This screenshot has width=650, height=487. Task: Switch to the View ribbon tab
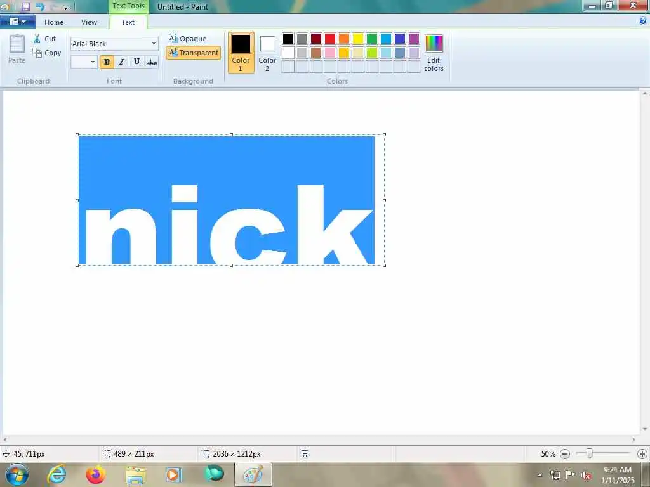[x=89, y=22]
